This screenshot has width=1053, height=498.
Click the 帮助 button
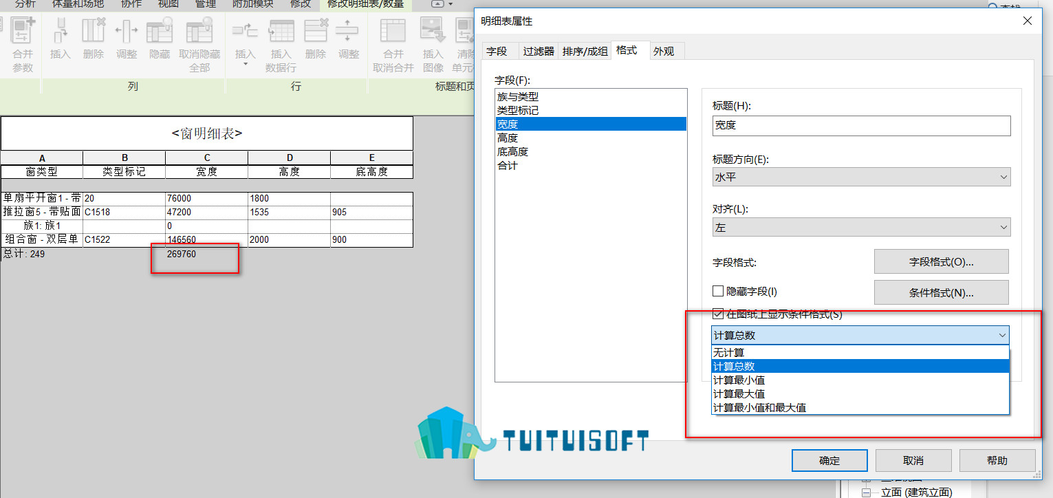click(x=997, y=460)
